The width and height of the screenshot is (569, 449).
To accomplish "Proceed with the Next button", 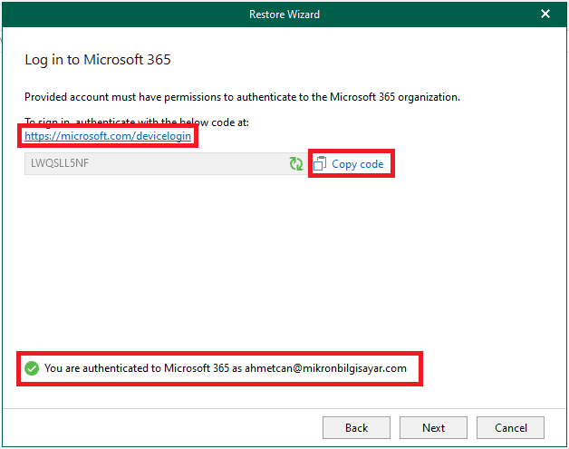I will coord(433,427).
